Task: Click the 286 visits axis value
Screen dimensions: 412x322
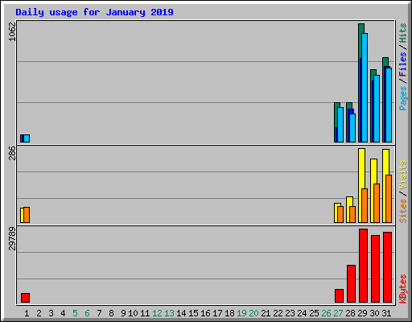Action: pyautogui.click(x=12, y=153)
